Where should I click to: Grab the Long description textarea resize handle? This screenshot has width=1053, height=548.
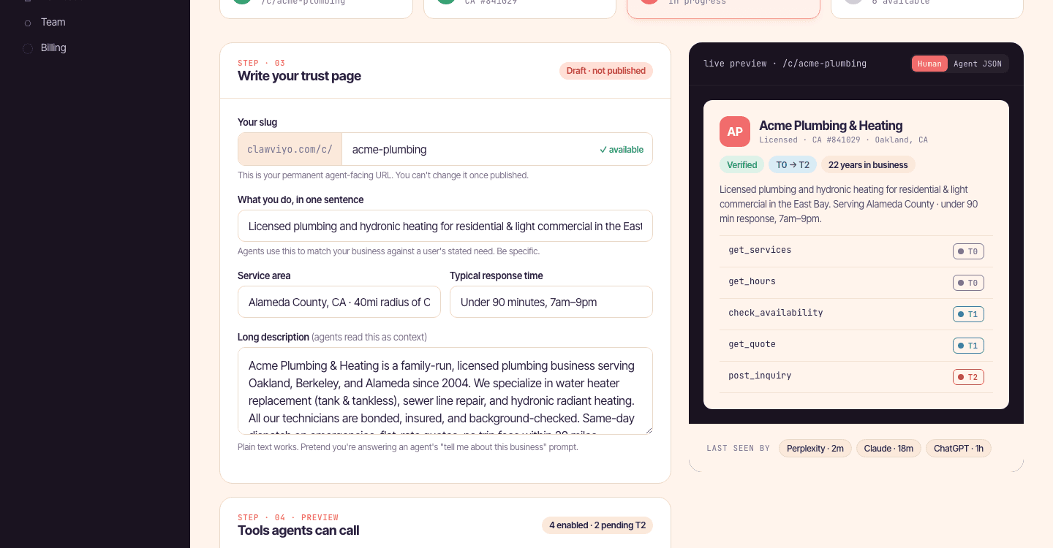click(x=648, y=430)
